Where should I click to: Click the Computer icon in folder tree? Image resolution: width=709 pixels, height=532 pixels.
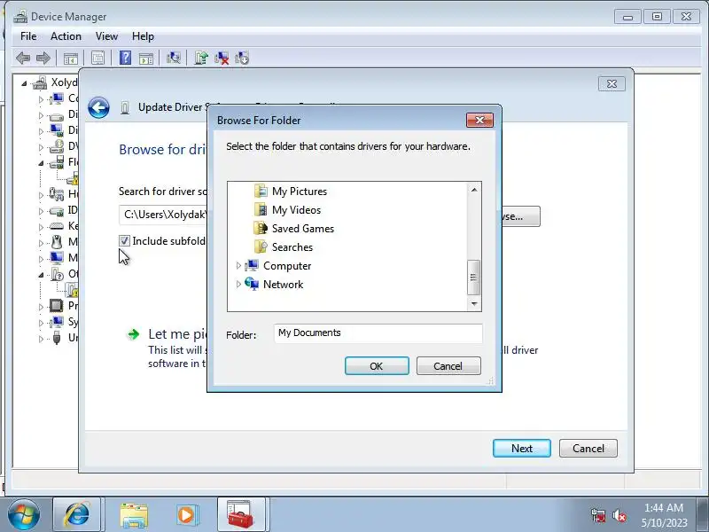point(252,265)
